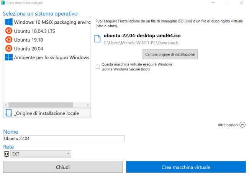The height and width of the screenshot is (175, 249).
Task: Click the blue Crea macchina virtuale button
Action: [186, 167]
